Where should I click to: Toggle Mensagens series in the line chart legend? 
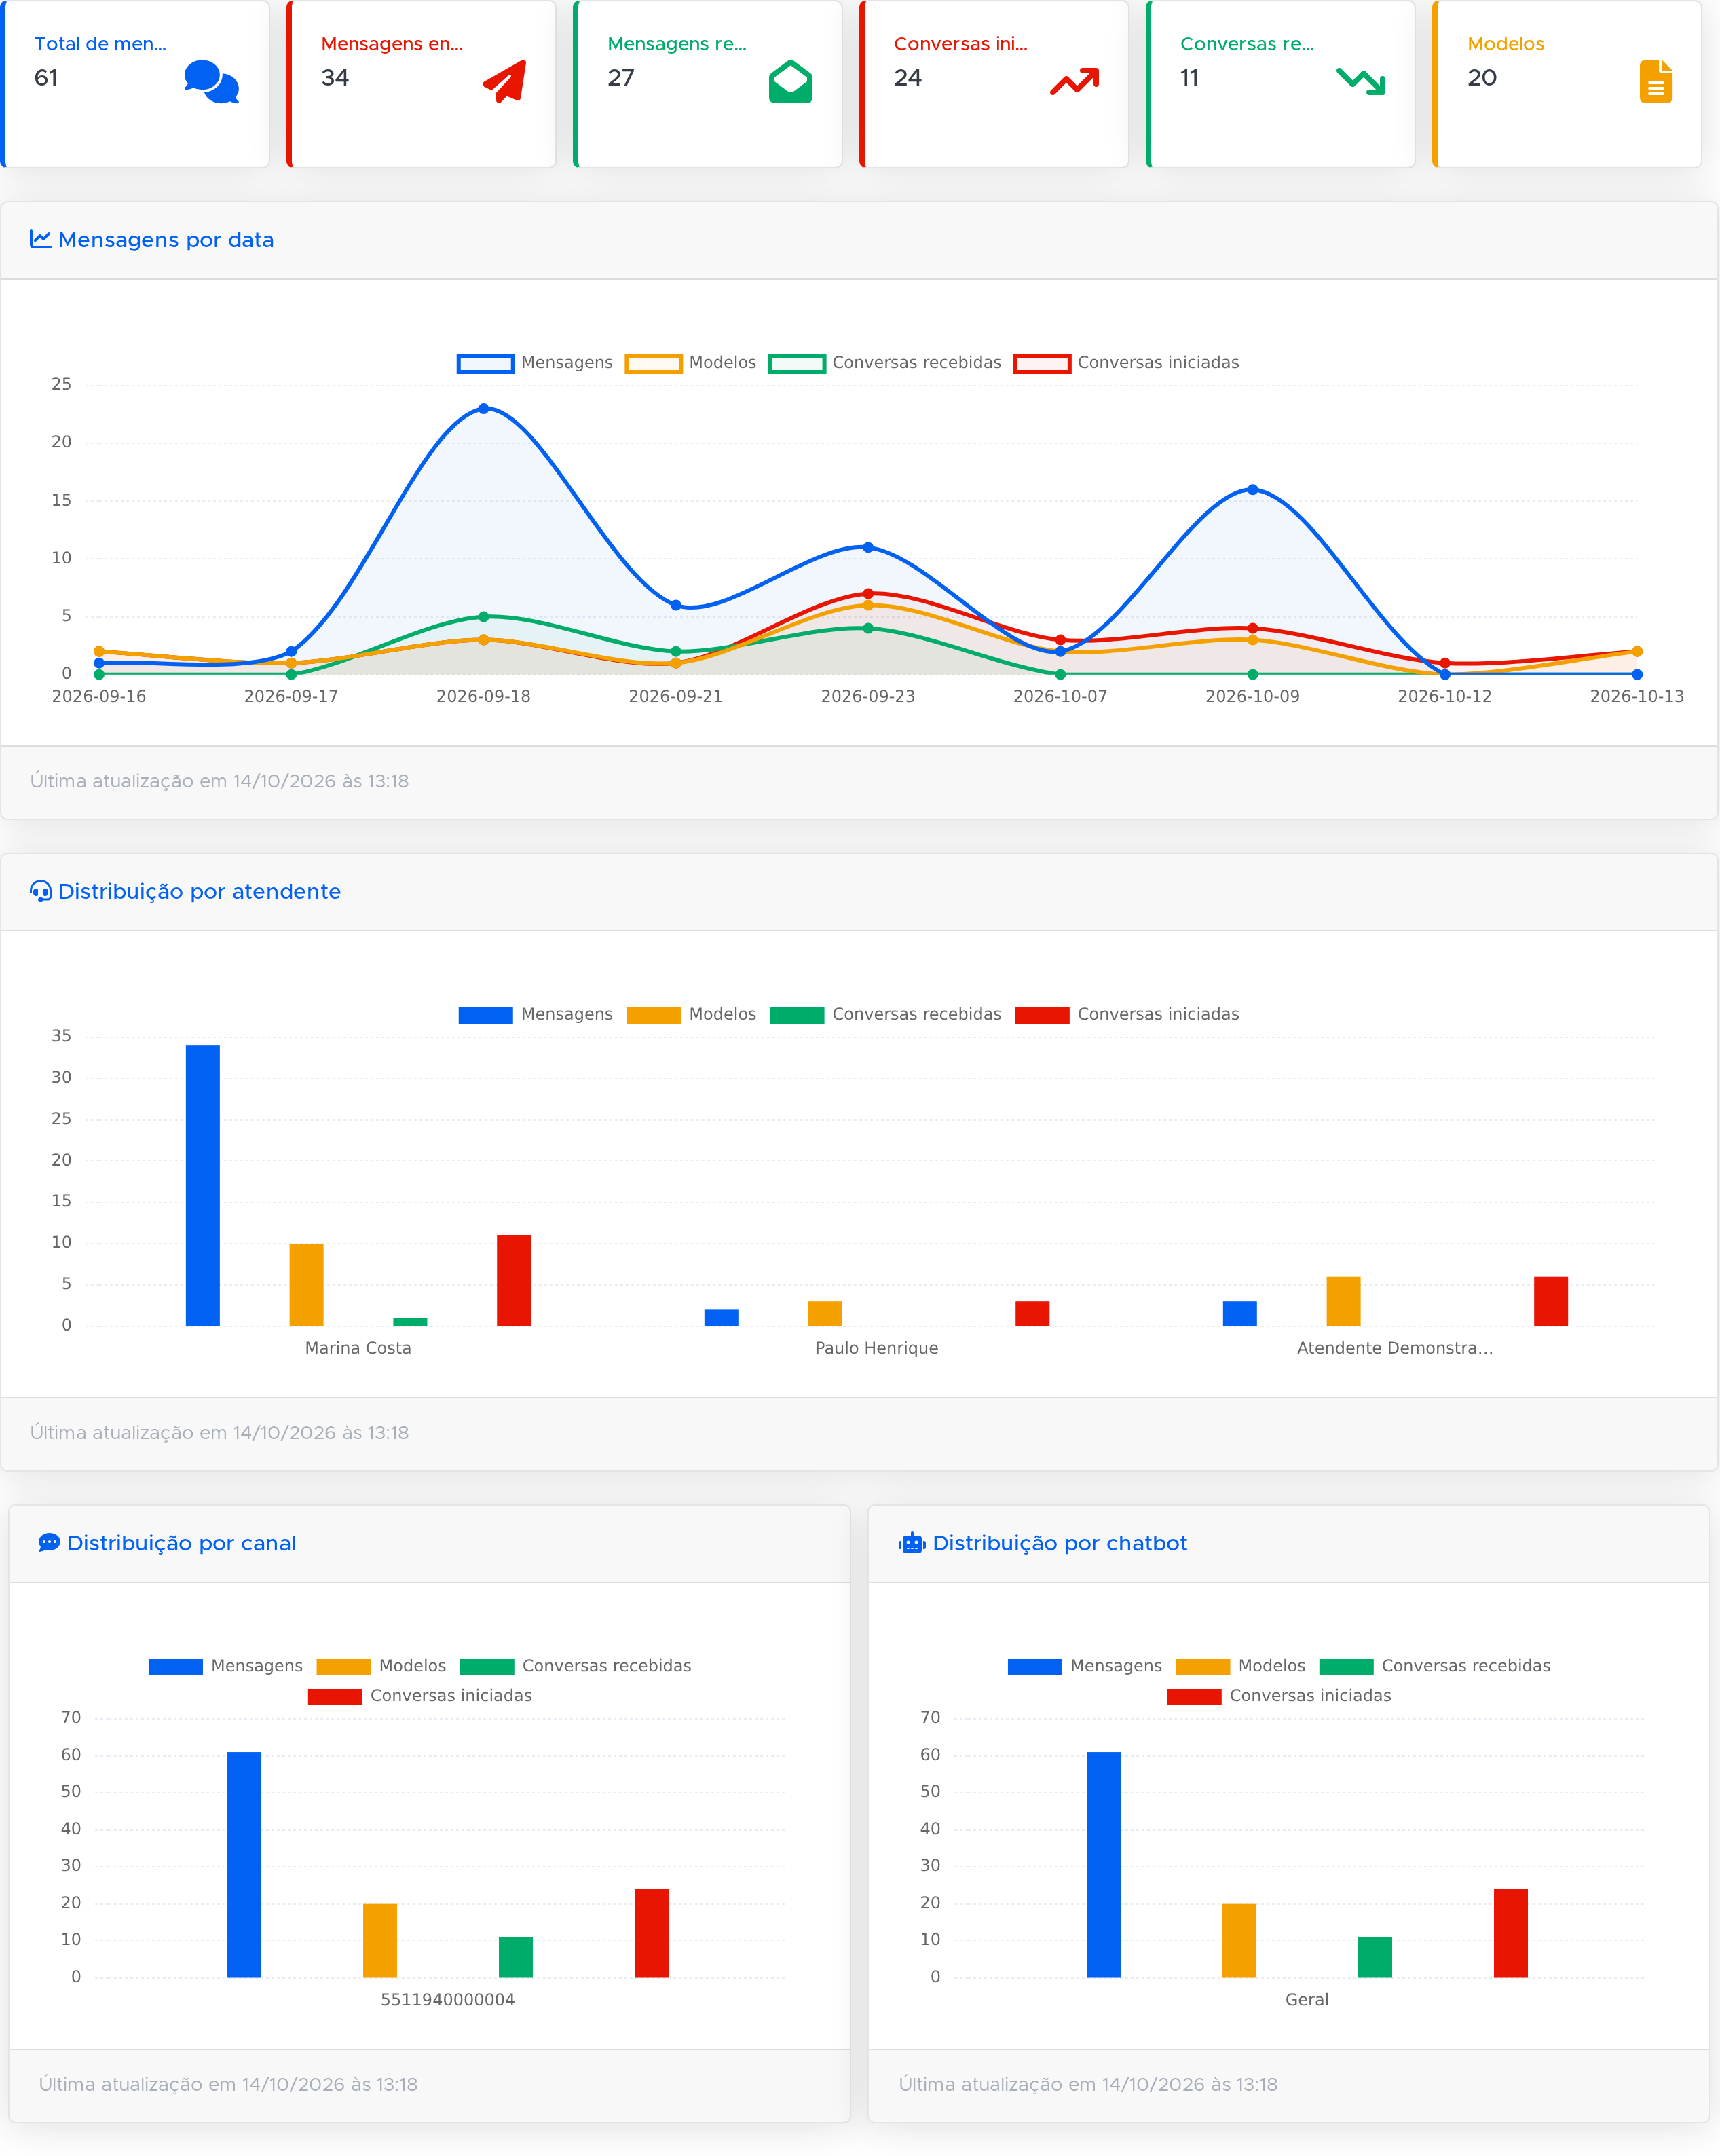[535, 363]
